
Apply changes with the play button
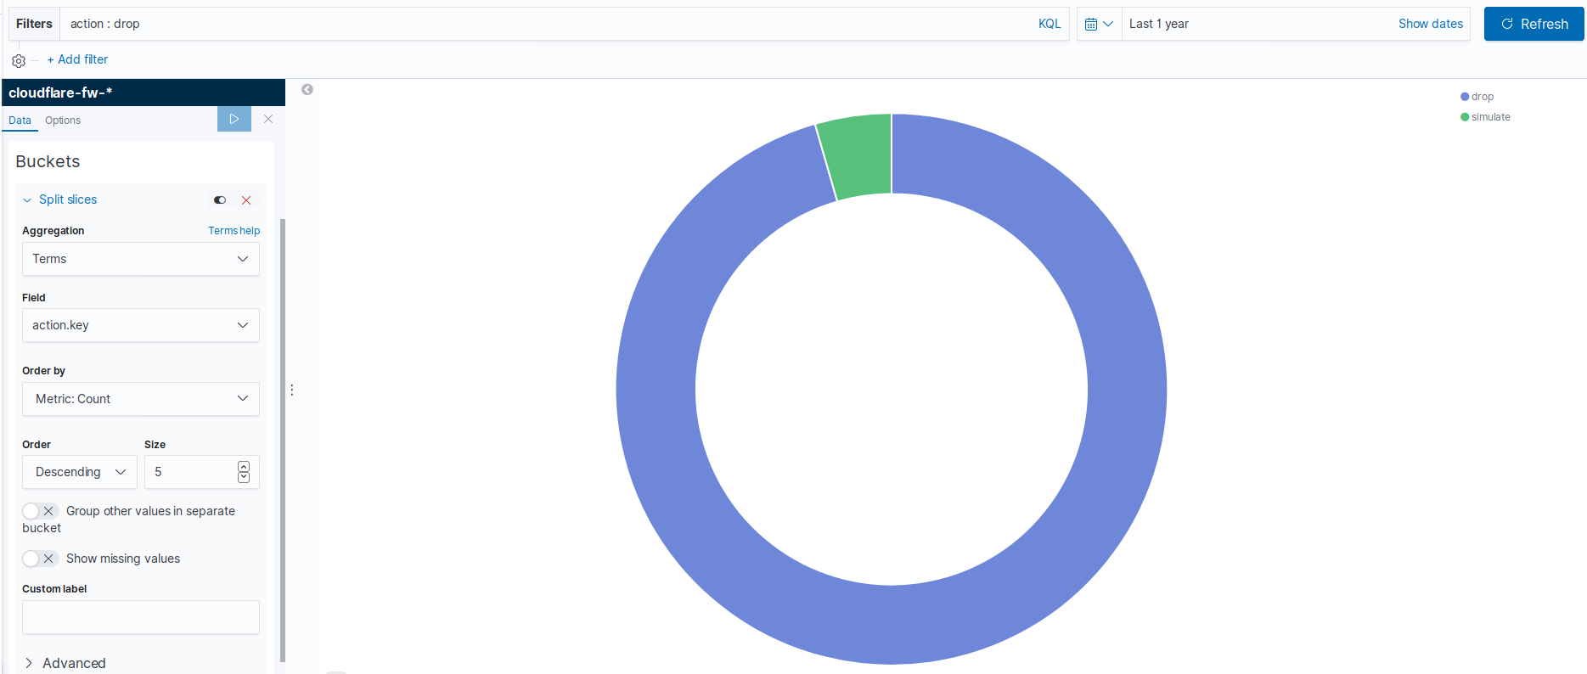coord(234,119)
